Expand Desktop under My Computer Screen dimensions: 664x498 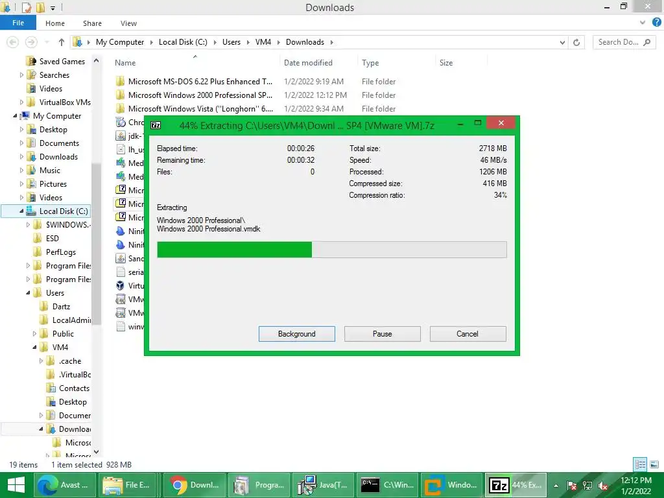[x=21, y=130]
